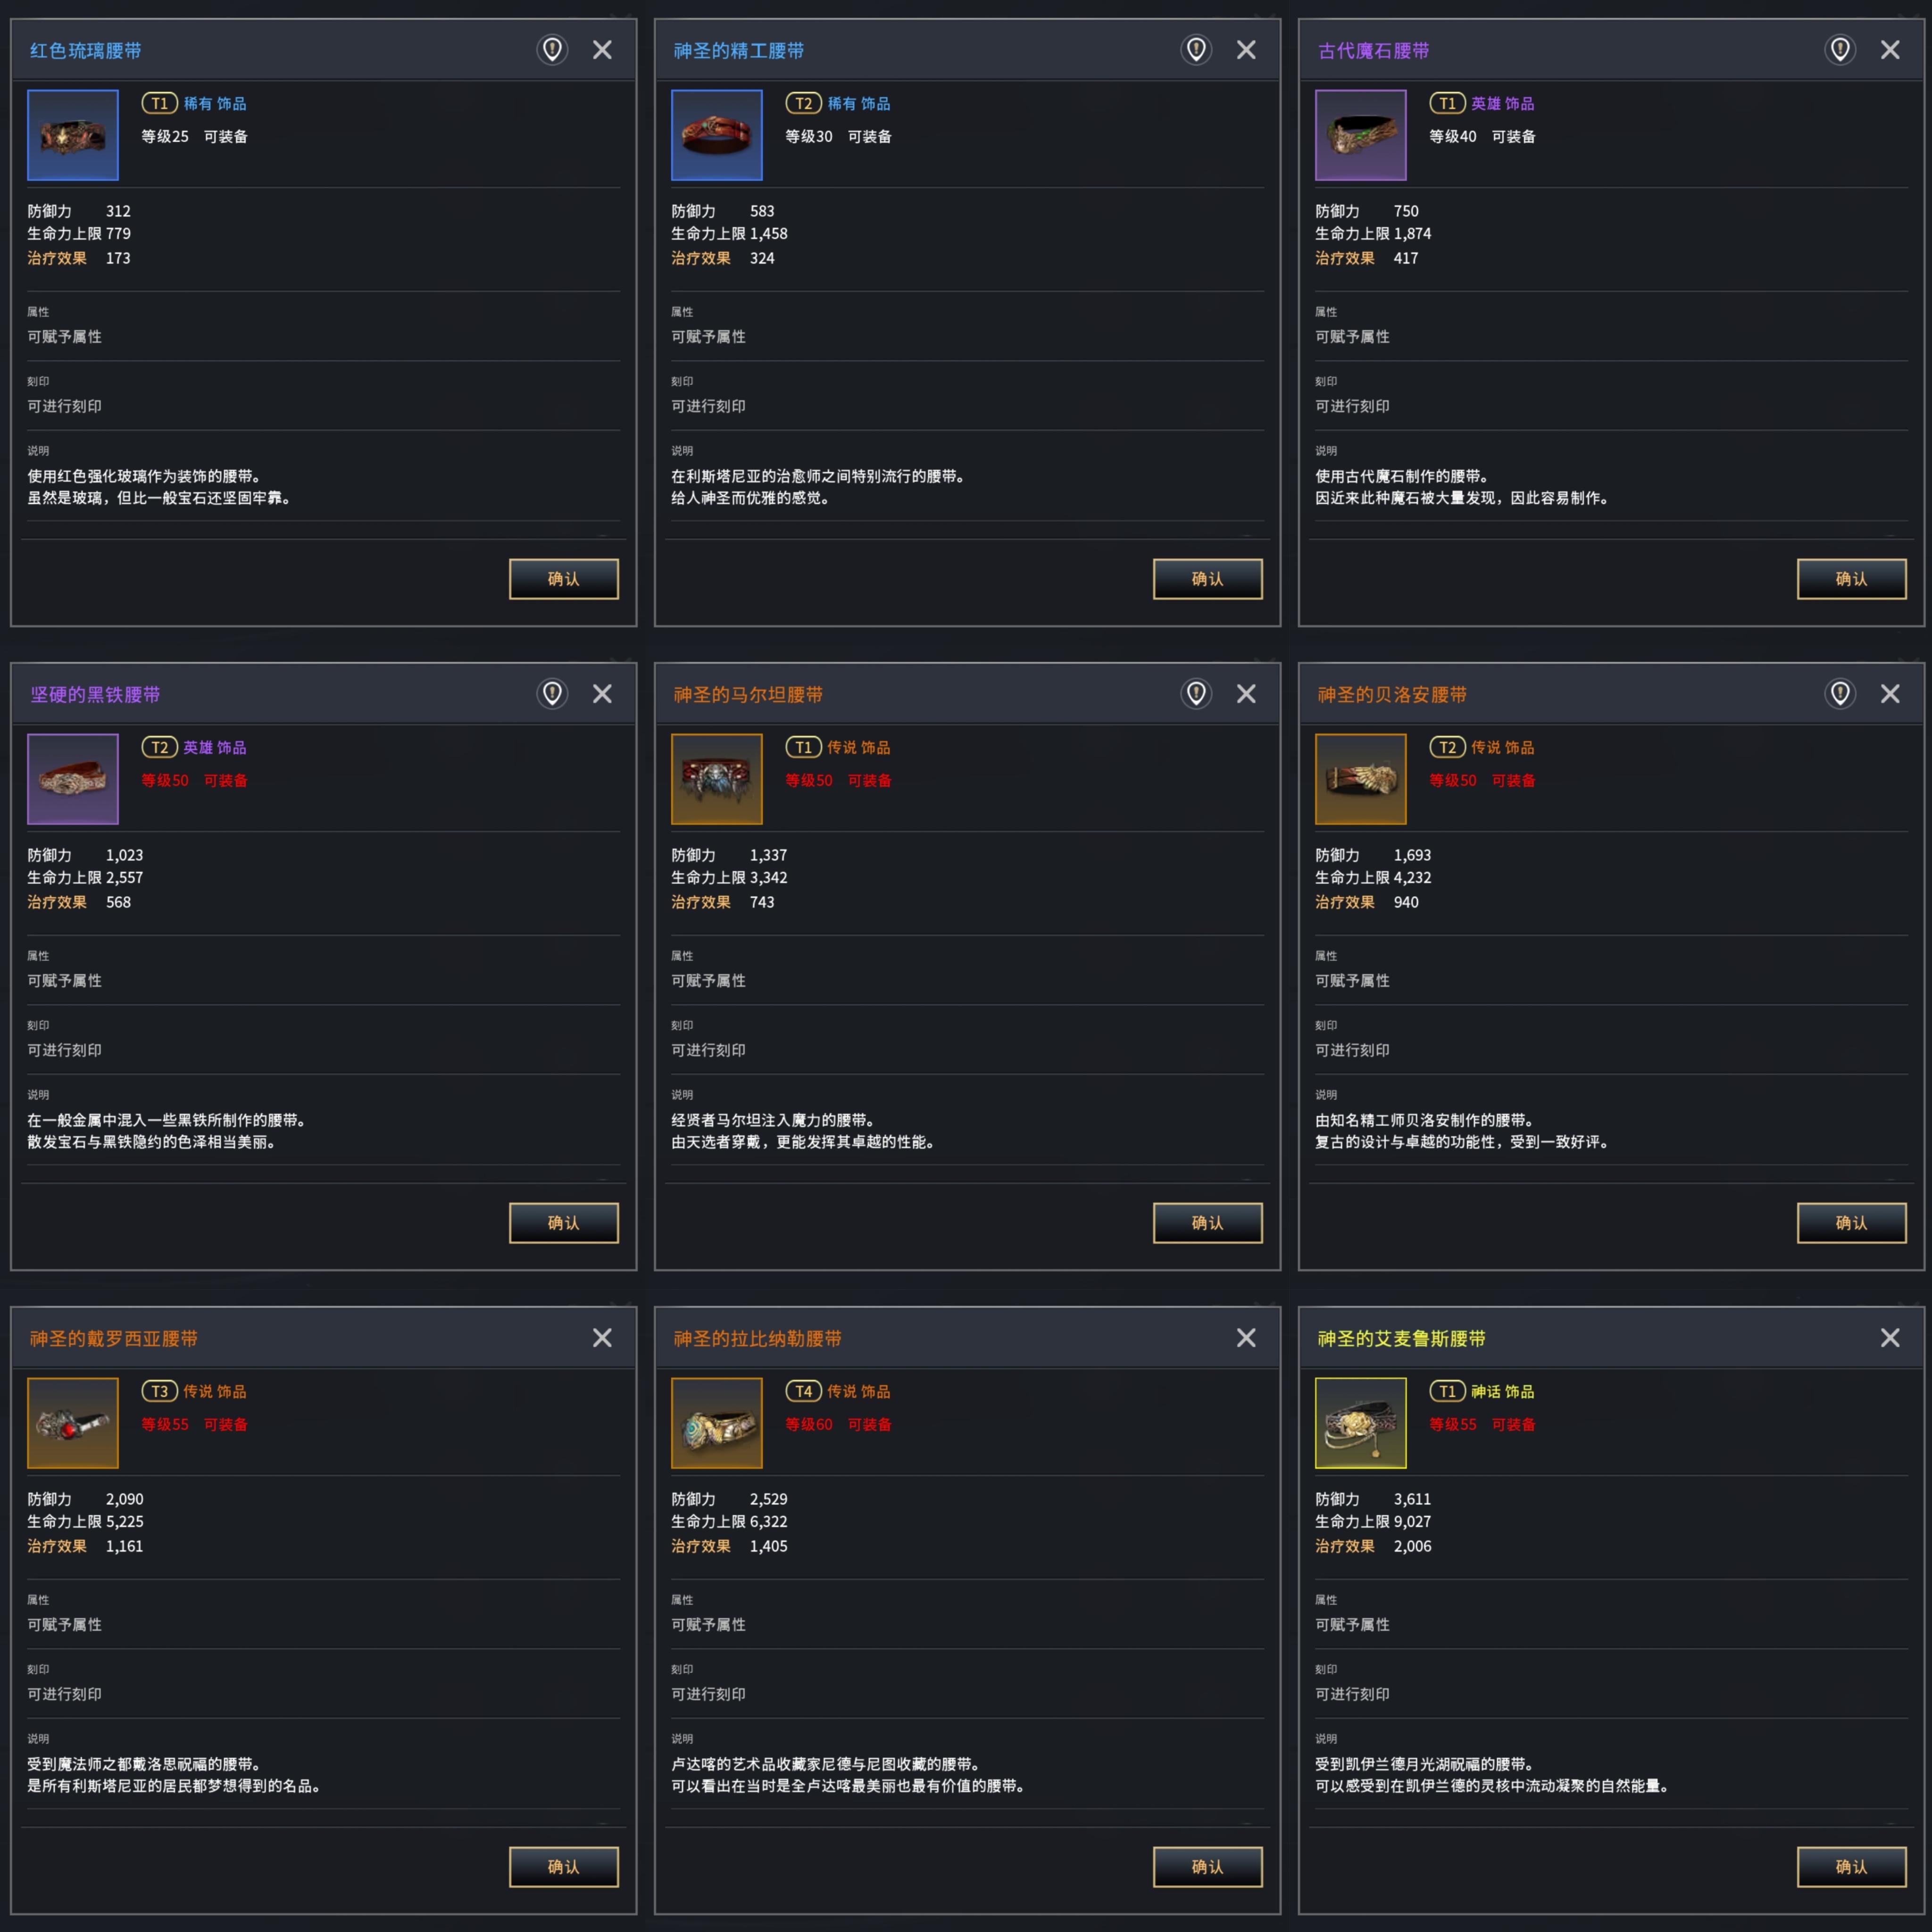
Task: Close the 神圣的戴罗西亚腰带 window
Action: tap(602, 1338)
